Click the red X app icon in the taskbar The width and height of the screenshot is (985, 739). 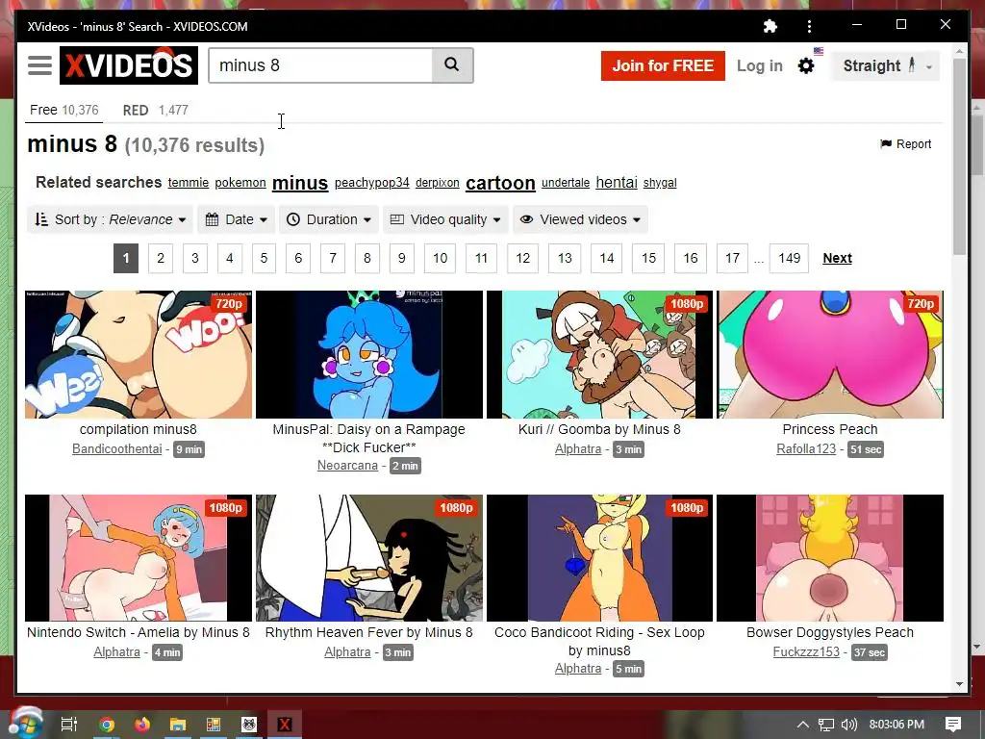[285, 725]
